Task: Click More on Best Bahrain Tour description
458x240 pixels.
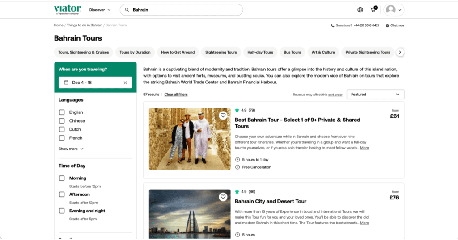Action: tap(364, 148)
